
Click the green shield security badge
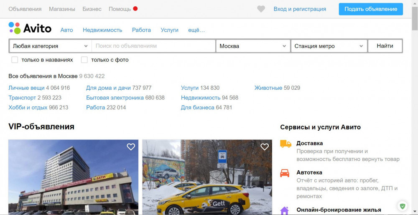coord(403,206)
